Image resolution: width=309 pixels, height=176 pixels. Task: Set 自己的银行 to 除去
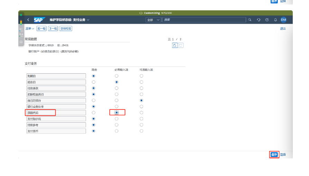[94, 100]
